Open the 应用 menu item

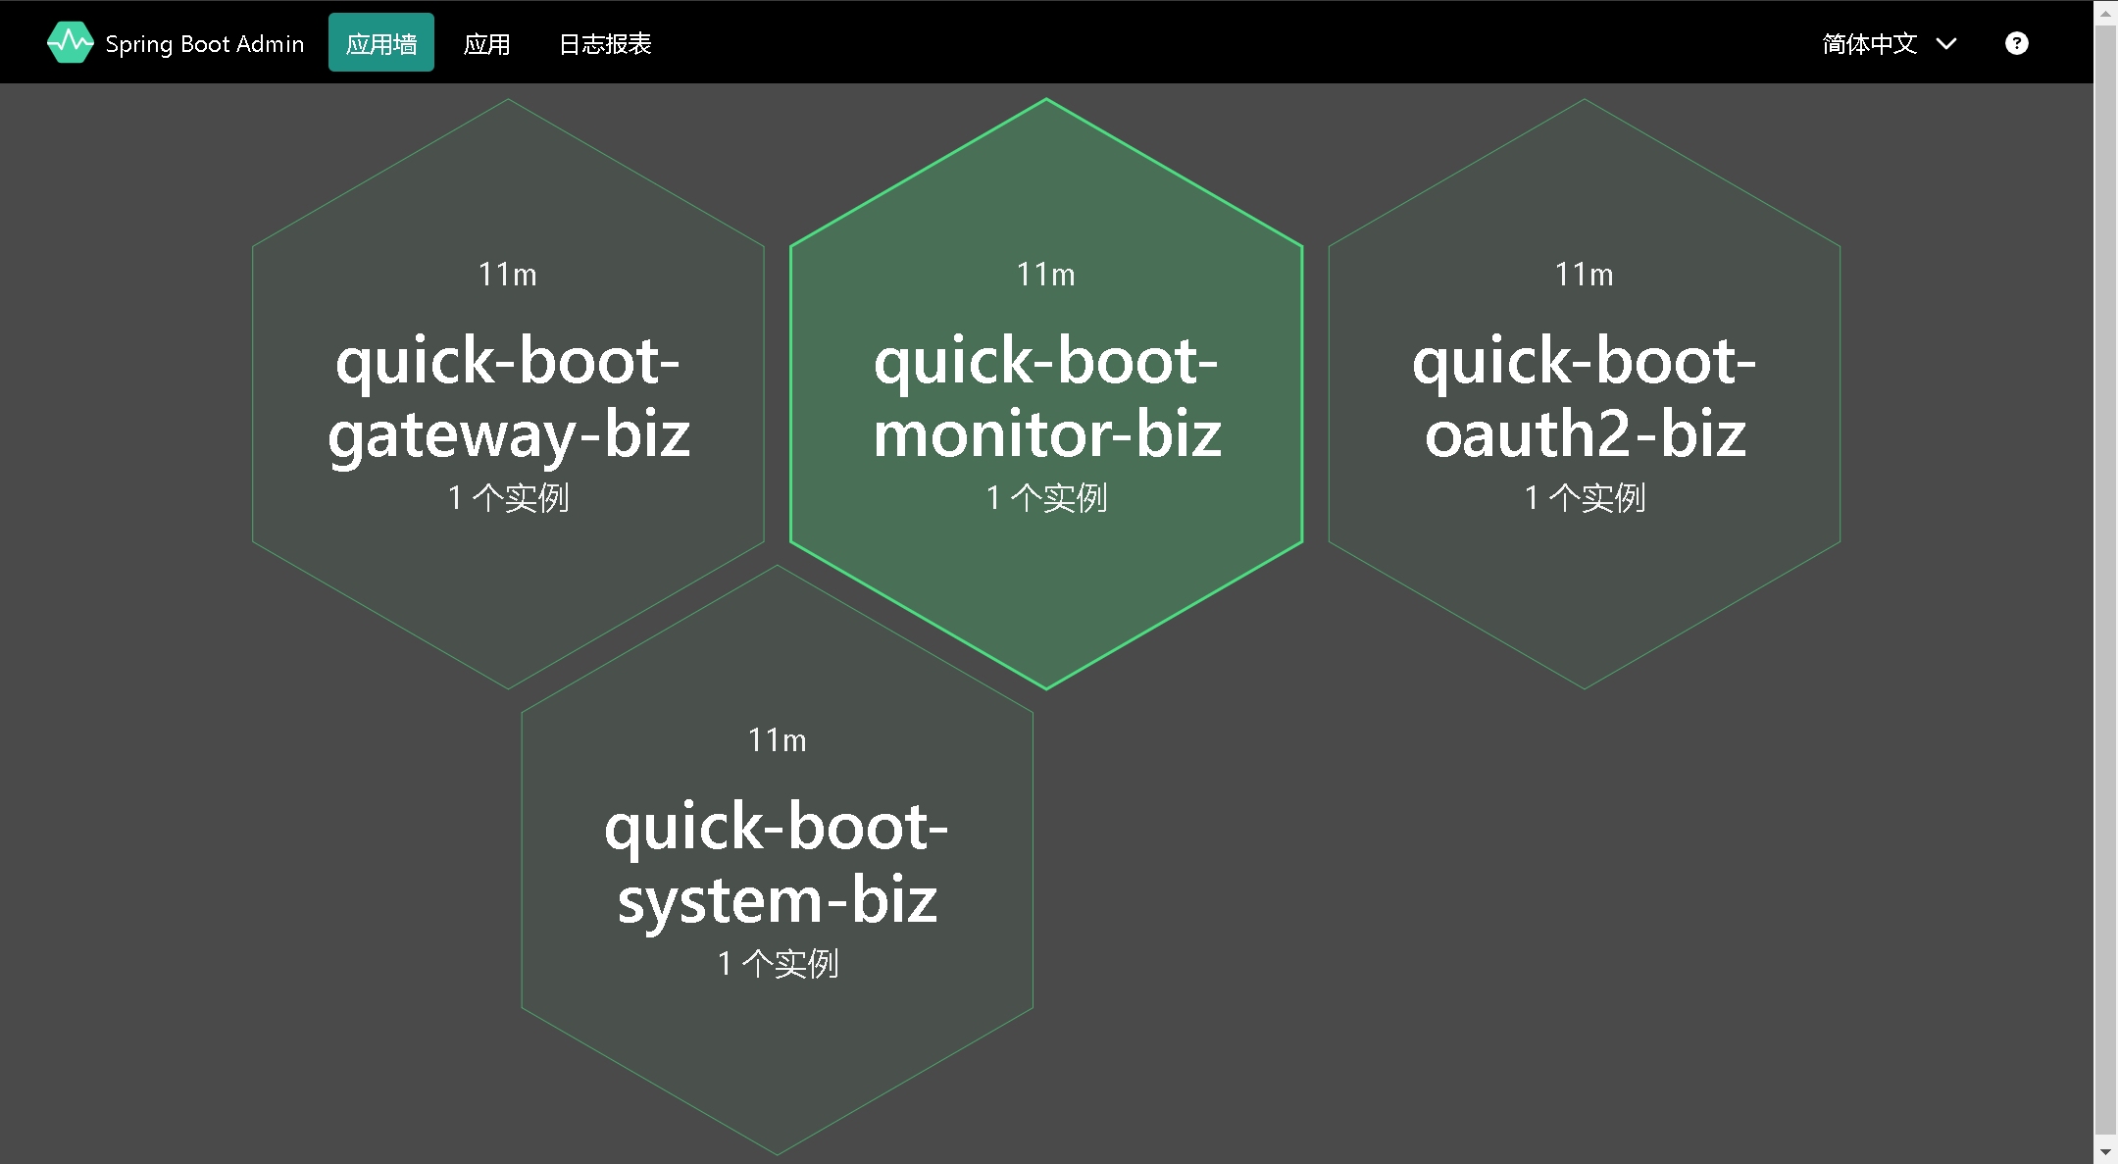pos(486,44)
